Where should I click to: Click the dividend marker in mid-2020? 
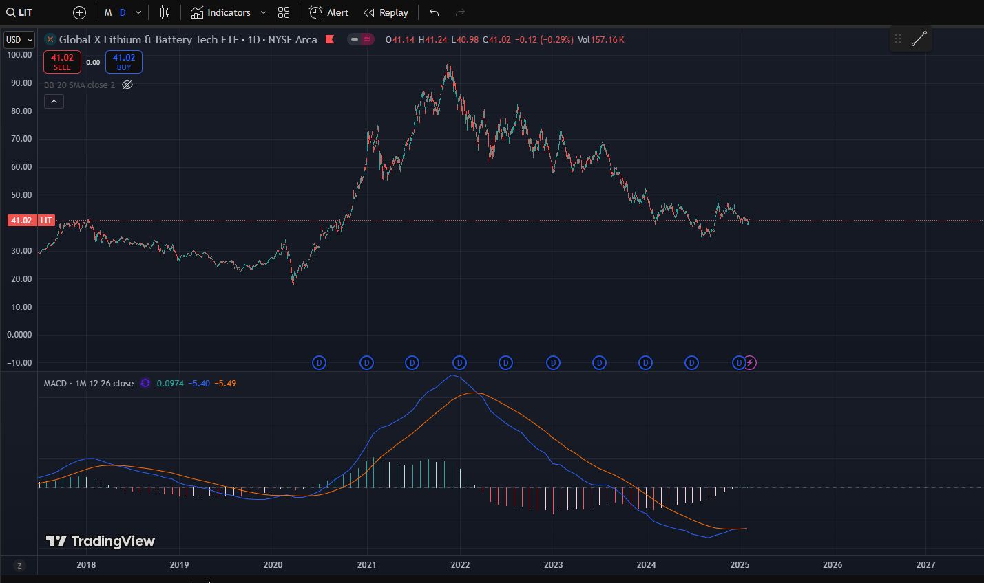pyautogui.click(x=319, y=362)
